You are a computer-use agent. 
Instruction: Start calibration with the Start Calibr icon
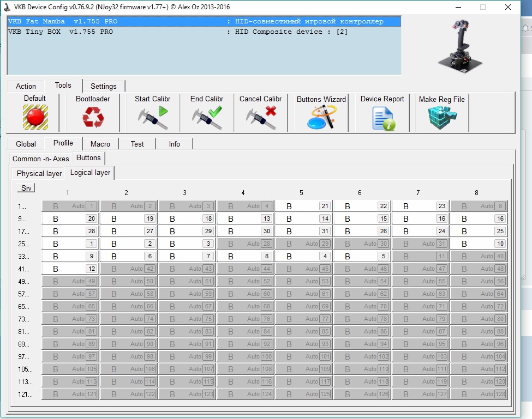(x=152, y=117)
